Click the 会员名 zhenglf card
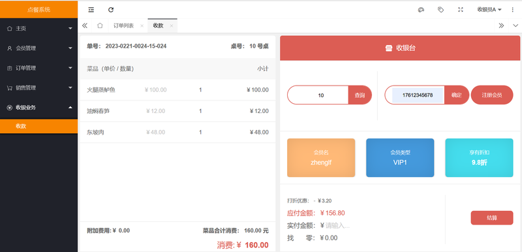This screenshot has width=522, height=252. tap(321, 158)
